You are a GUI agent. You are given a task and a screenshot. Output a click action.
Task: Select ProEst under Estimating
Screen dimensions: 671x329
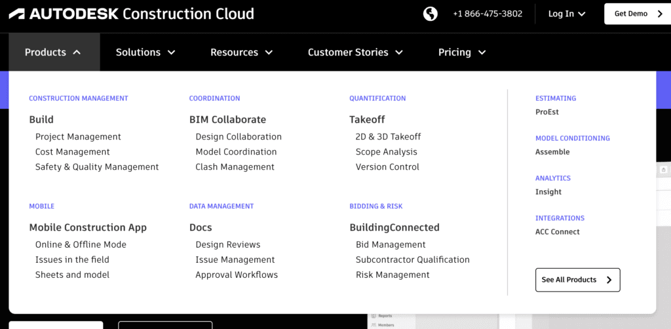[x=547, y=112]
